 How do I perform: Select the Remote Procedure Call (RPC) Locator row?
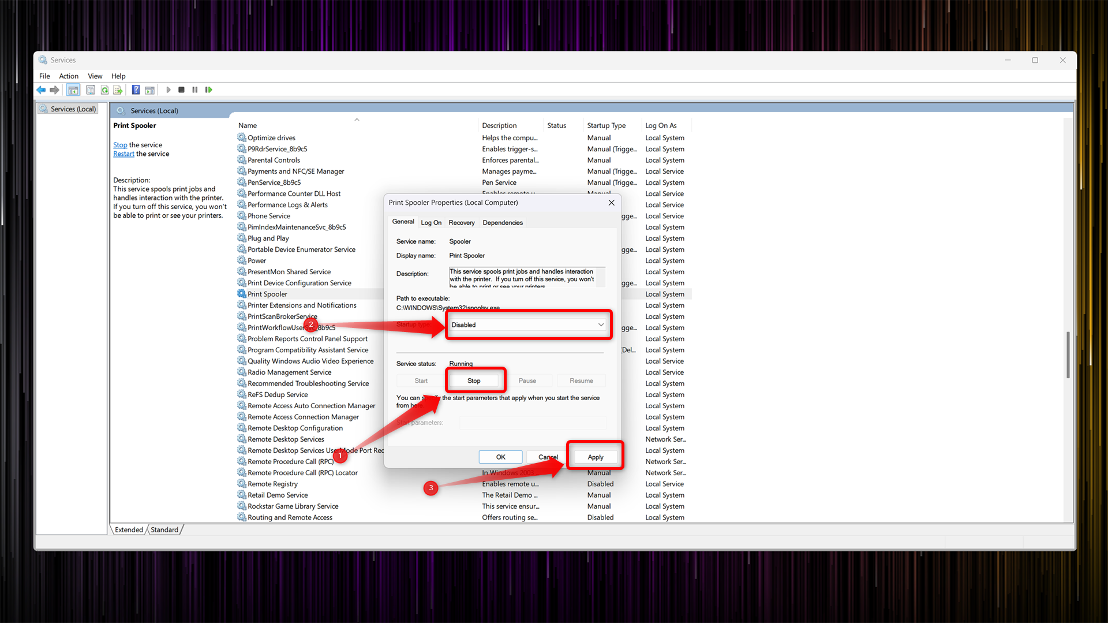point(302,473)
